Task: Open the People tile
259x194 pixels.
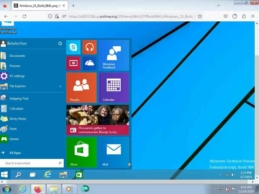Action: 81,88
